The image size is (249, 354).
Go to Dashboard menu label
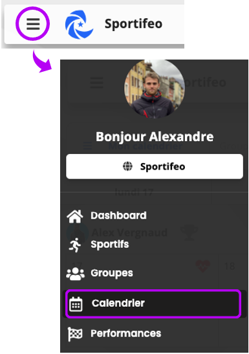pos(118,216)
